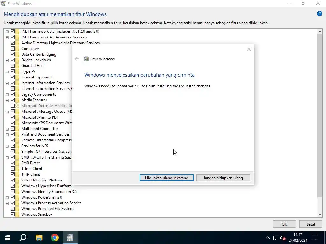Click OK in Fitur Windows window
The height and width of the screenshot is (244, 326).
coord(284,224)
